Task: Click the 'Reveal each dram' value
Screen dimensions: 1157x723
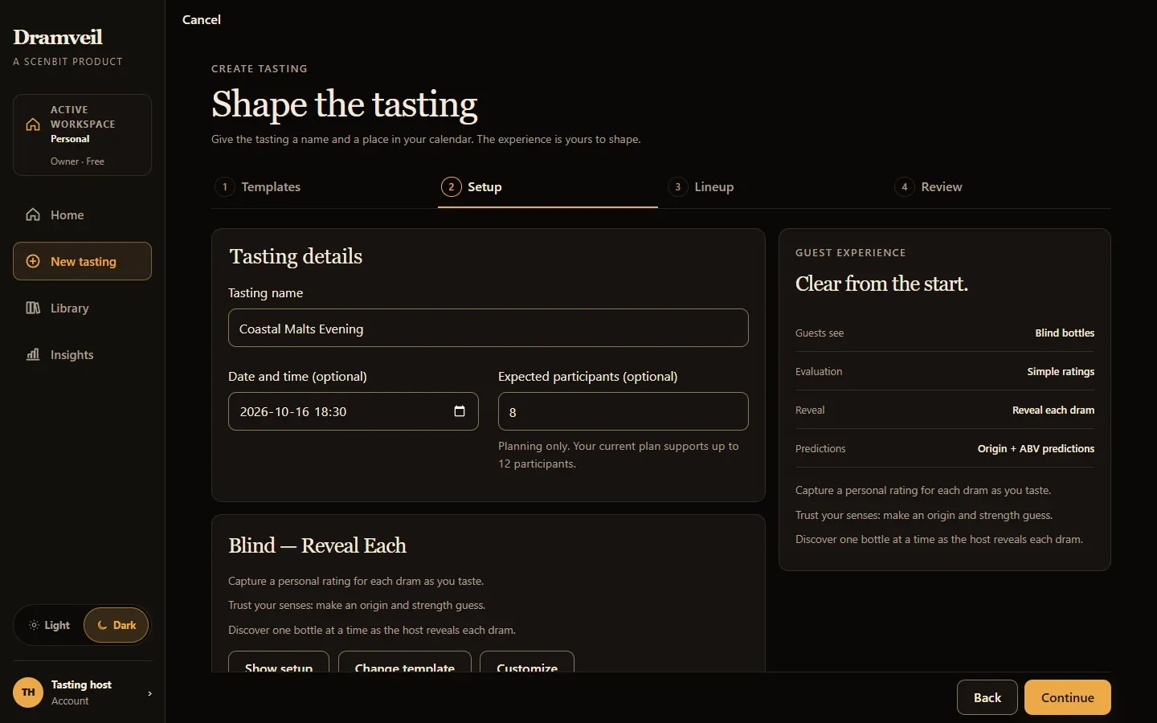Action: coord(1053,410)
